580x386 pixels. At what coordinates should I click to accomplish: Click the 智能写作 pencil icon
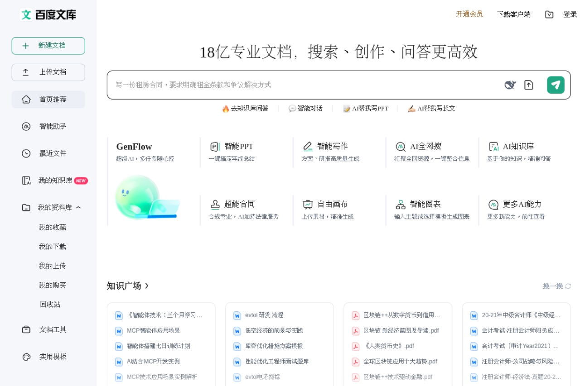point(308,147)
